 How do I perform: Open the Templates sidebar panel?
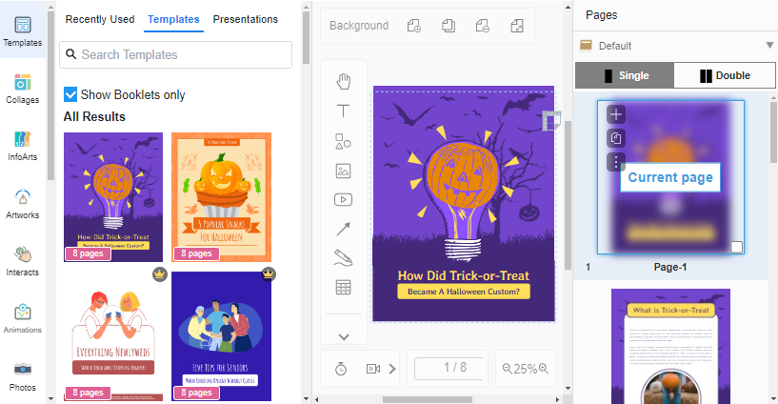pyautogui.click(x=23, y=31)
